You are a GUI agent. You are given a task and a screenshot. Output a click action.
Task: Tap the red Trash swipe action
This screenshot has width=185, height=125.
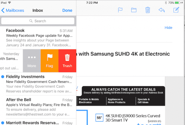(x=67, y=61)
